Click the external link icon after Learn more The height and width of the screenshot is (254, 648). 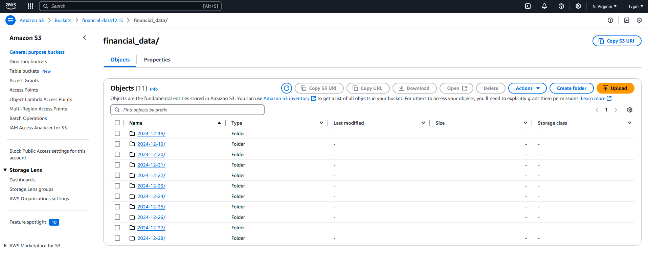(609, 98)
